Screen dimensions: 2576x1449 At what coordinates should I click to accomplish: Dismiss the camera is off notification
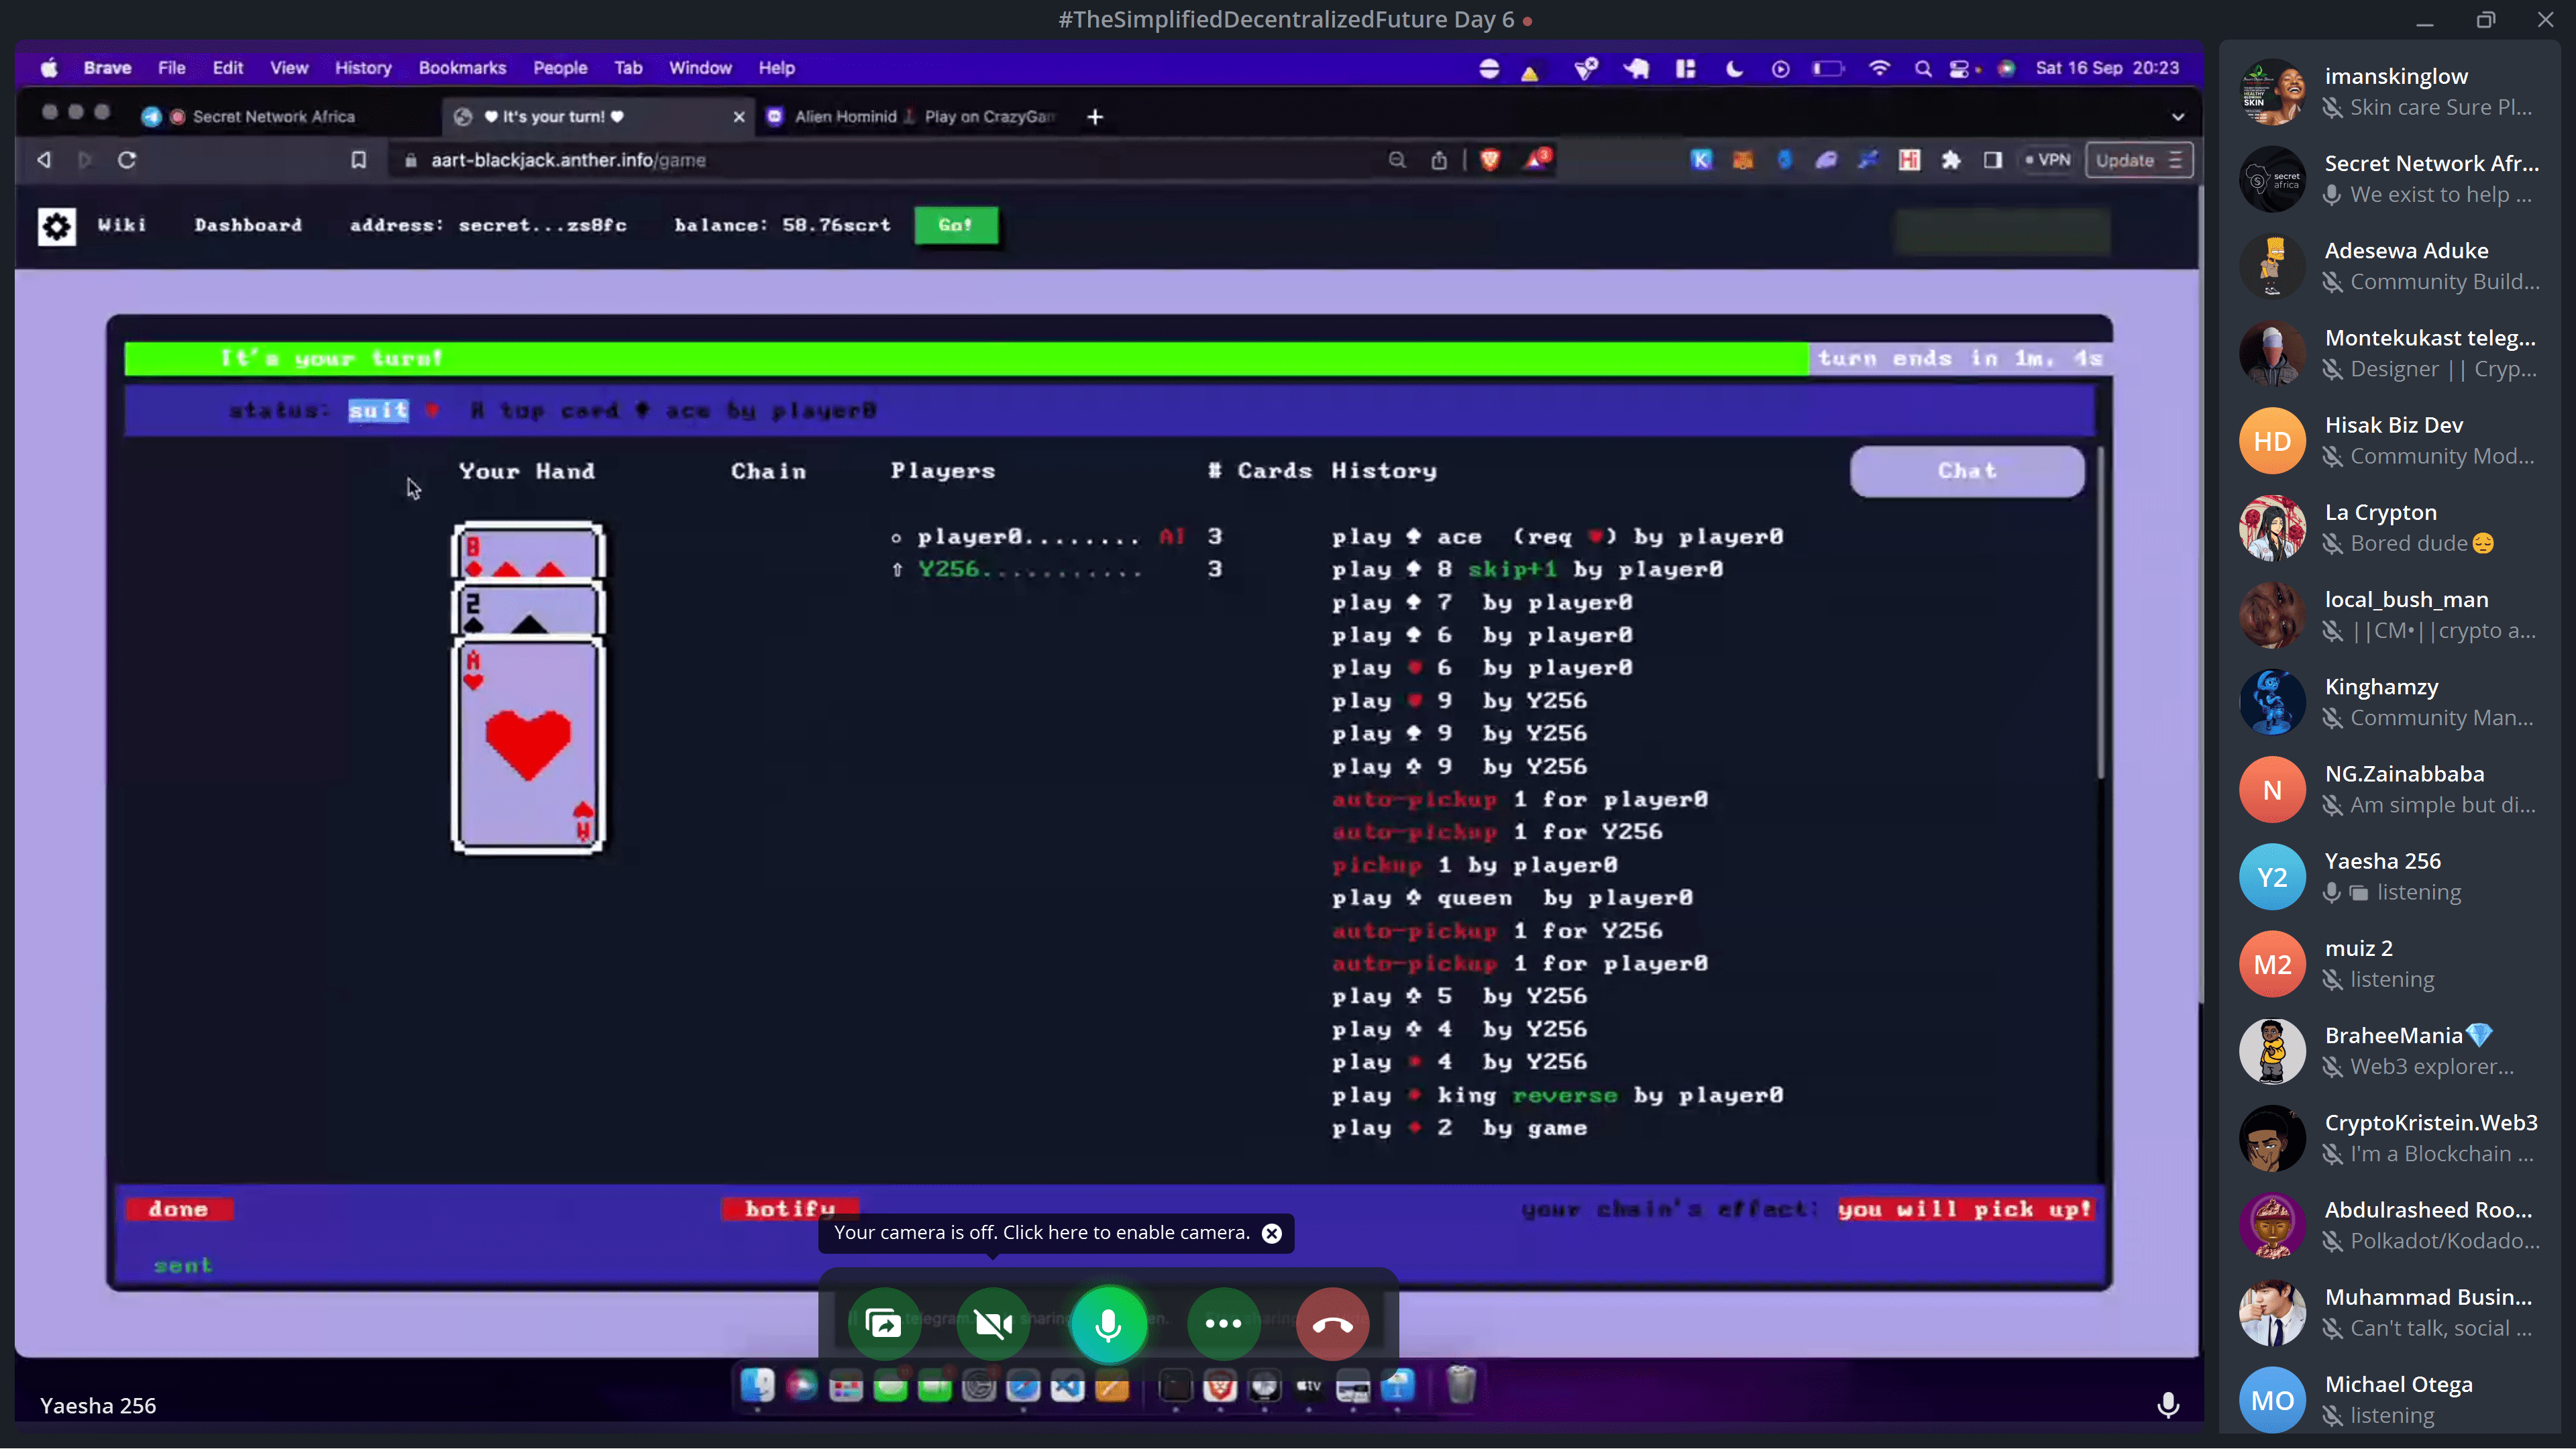pyautogui.click(x=1272, y=1233)
